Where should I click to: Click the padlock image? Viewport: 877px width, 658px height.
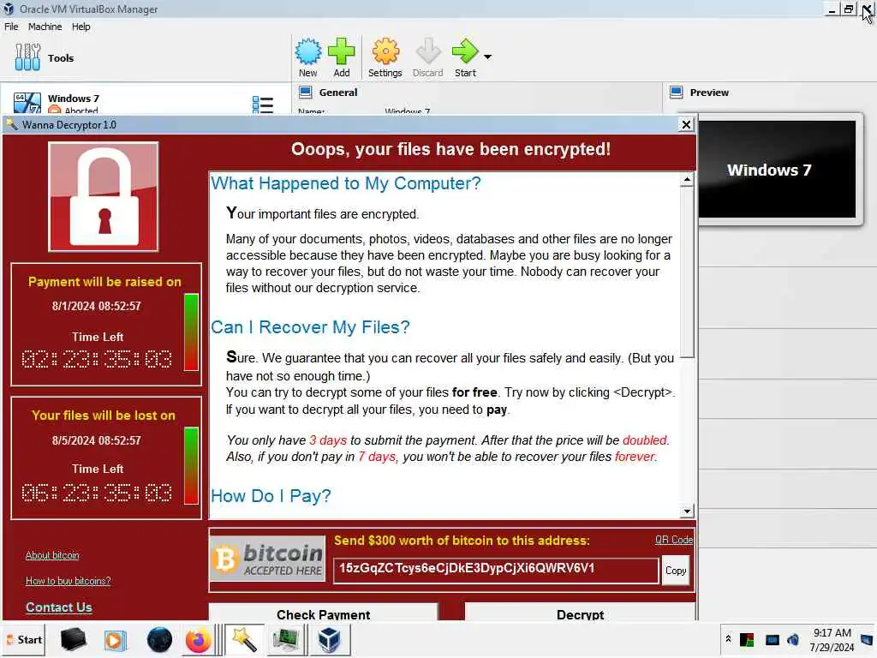pyautogui.click(x=104, y=196)
